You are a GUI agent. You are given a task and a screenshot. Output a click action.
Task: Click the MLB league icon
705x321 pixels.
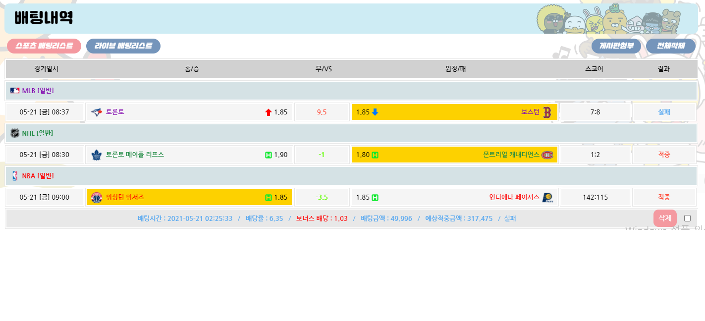[x=15, y=91]
